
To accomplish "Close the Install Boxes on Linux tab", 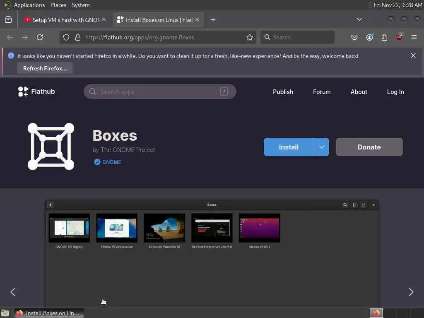I will pyautogui.click(x=197, y=19).
